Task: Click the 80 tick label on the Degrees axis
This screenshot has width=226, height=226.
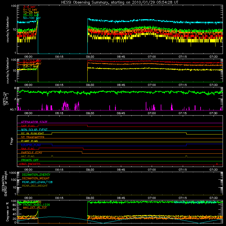Action: point(14,205)
